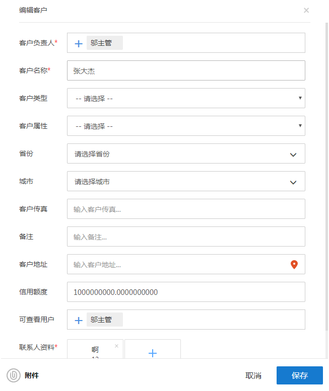This screenshot has width=329, height=391.
Task: Open the 客户类型 dropdown
Action: point(186,98)
